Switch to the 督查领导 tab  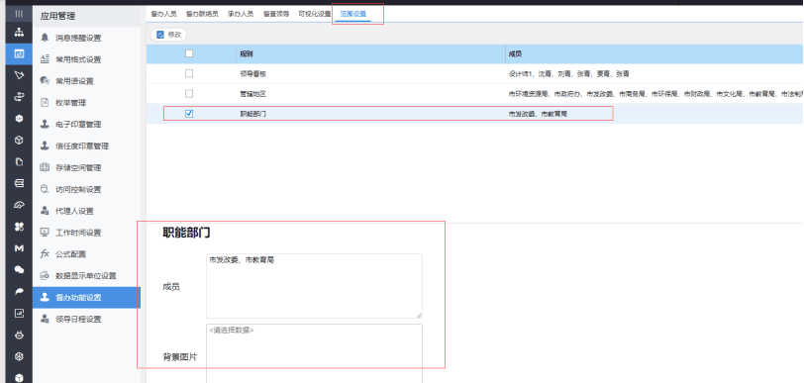[276, 14]
